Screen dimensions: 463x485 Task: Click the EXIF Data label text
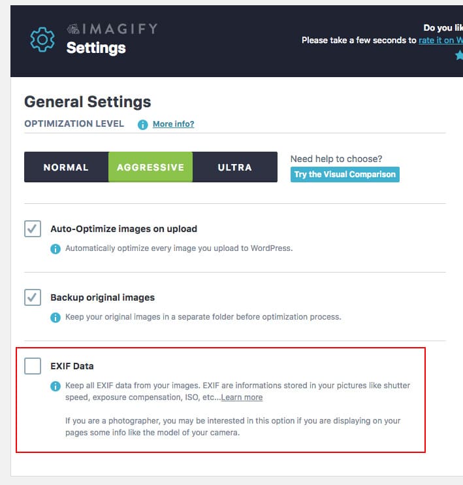point(72,366)
